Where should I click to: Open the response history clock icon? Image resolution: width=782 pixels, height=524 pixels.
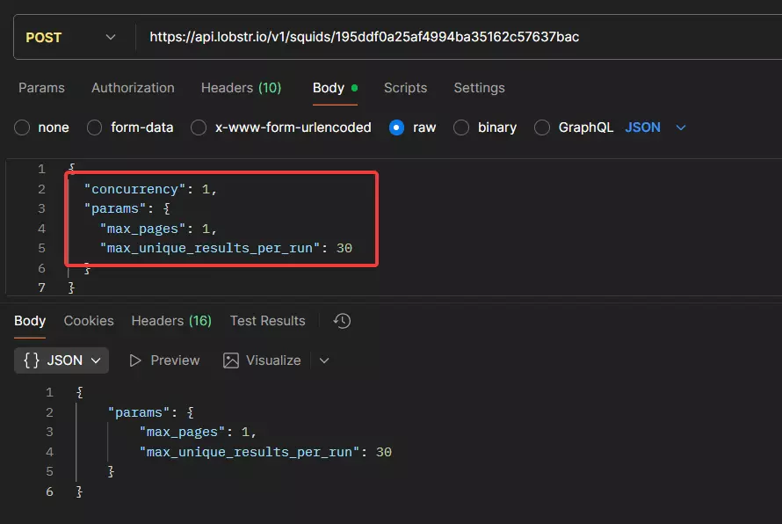pos(342,321)
